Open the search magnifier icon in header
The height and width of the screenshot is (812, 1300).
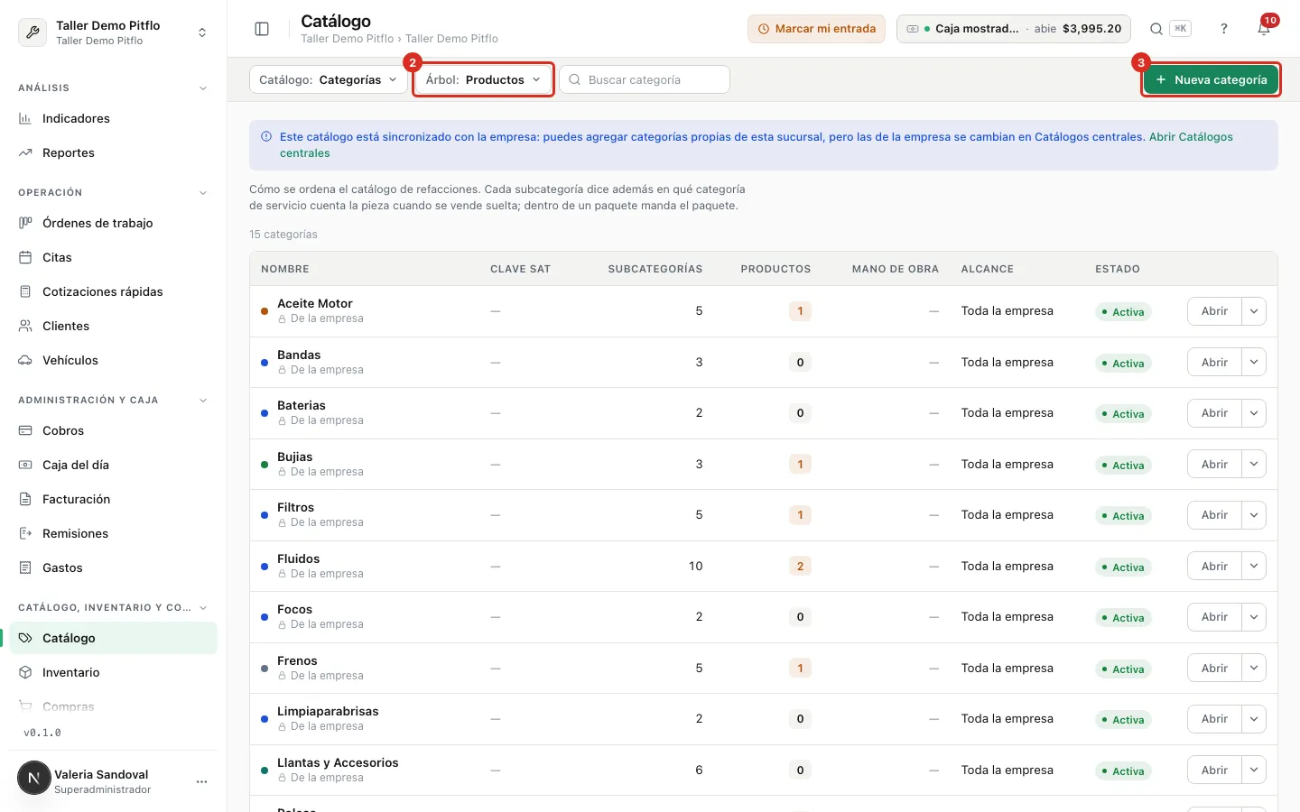pyautogui.click(x=1156, y=29)
